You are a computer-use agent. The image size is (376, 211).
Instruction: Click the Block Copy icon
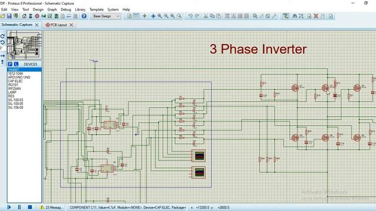(227, 16)
